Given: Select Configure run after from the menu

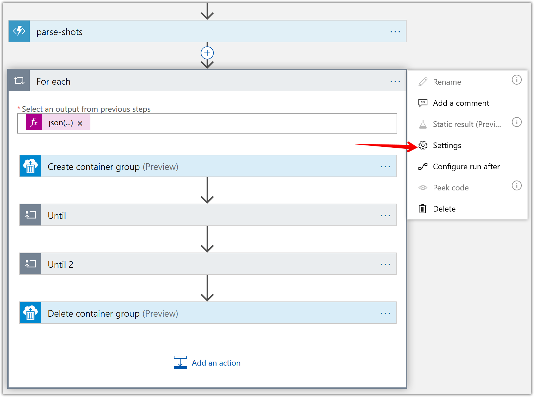Looking at the screenshot, I should 466,166.
